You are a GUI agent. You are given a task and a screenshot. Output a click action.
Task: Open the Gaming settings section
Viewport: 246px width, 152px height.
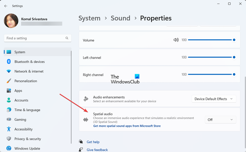click(x=20, y=120)
